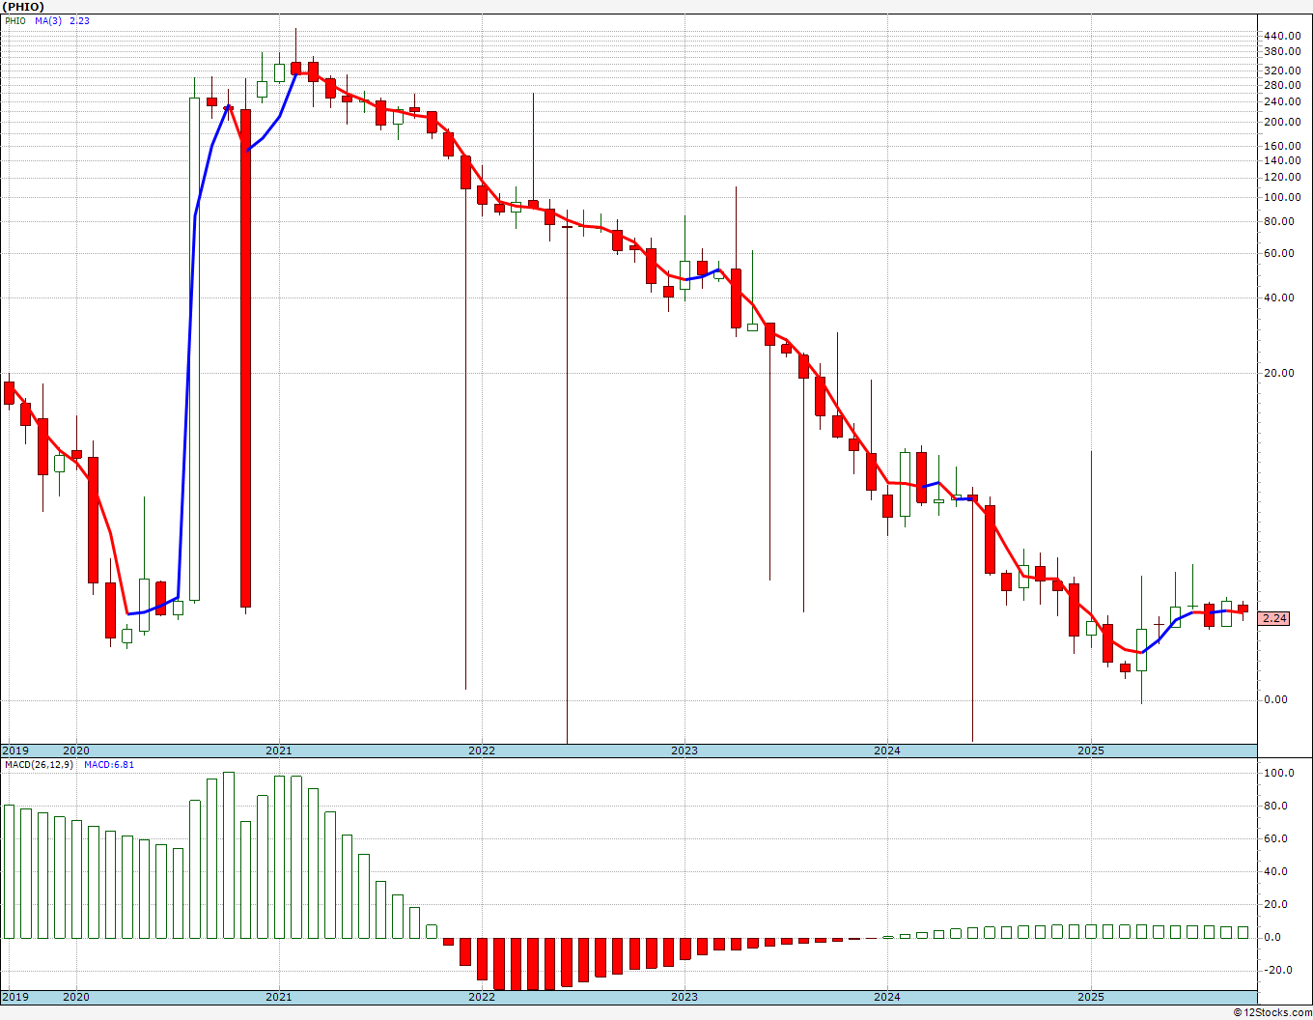
Task: Click the 2025 label on MACD timeline
Action: pos(1090,996)
